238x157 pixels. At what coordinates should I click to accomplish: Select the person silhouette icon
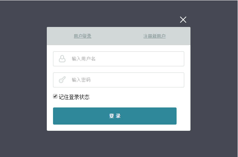click(x=62, y=59)
